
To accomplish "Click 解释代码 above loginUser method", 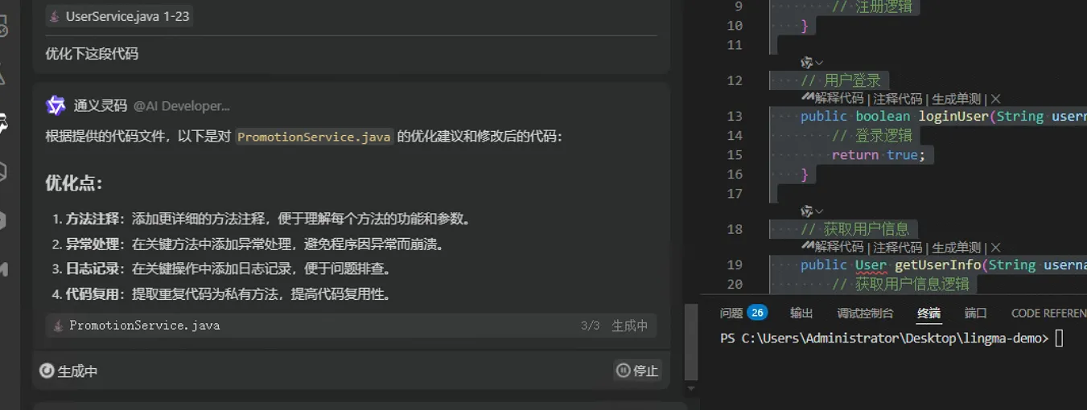I will click(x=839, y=99).
